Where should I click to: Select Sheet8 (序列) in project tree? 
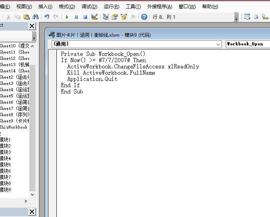[14, 115]
